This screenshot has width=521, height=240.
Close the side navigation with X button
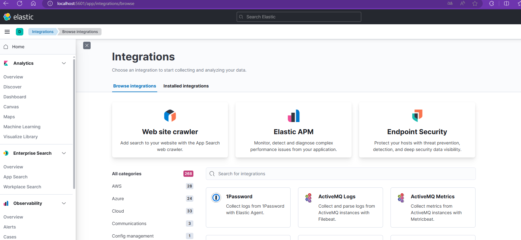[x=87, y=45]
